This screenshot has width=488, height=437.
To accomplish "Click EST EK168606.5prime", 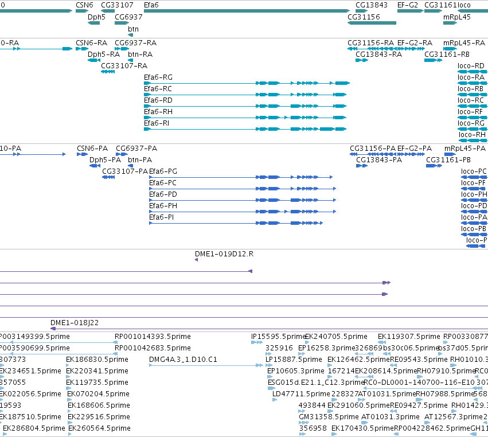I will click(x=99, y=405).
